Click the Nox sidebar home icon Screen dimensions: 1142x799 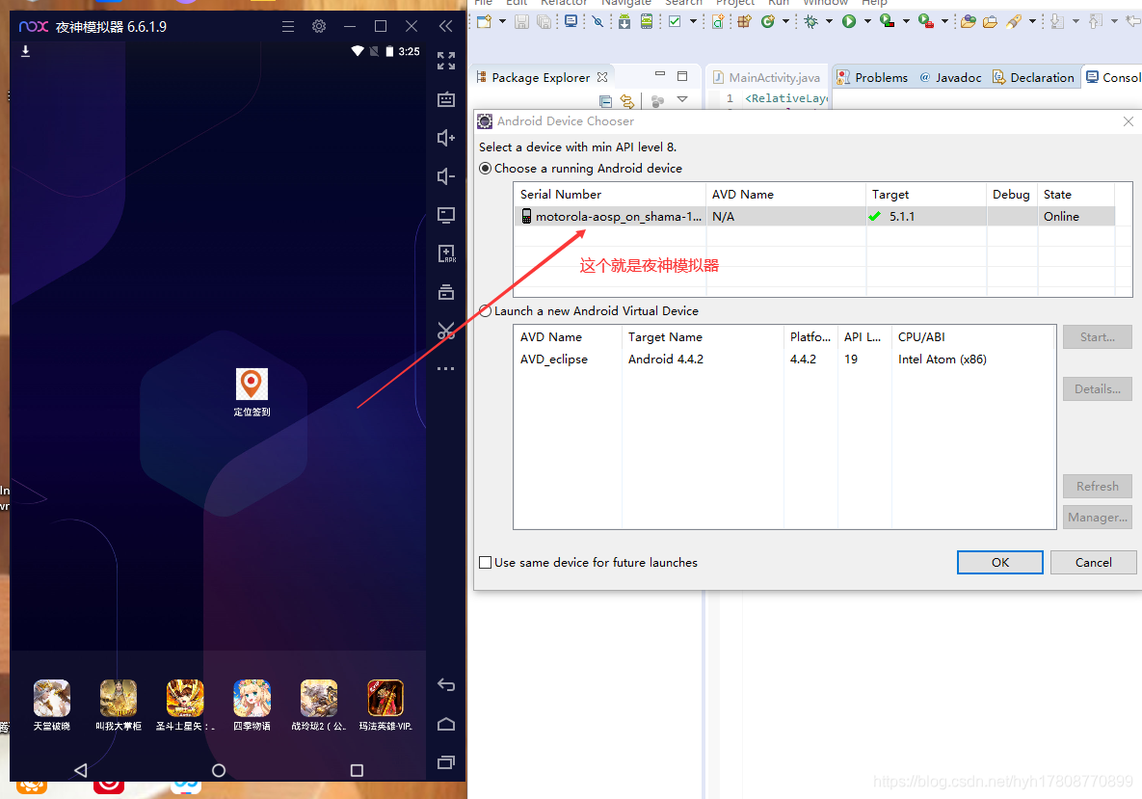point(446,724)
